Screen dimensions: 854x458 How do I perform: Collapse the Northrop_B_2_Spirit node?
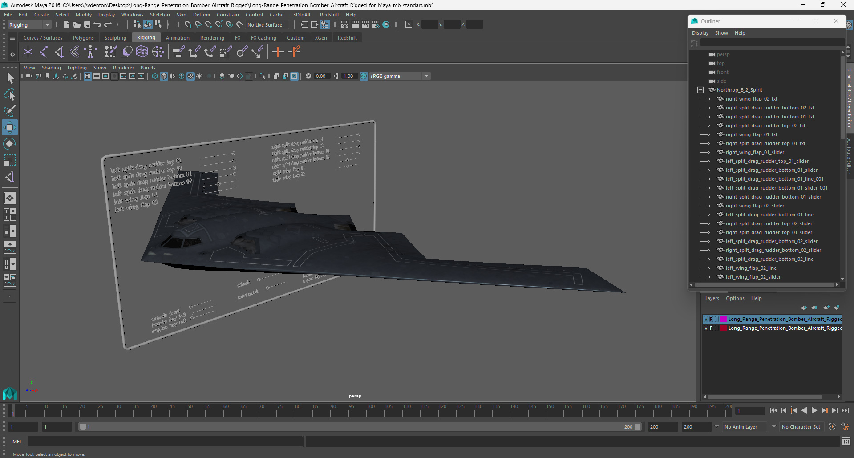pos(700,90)
